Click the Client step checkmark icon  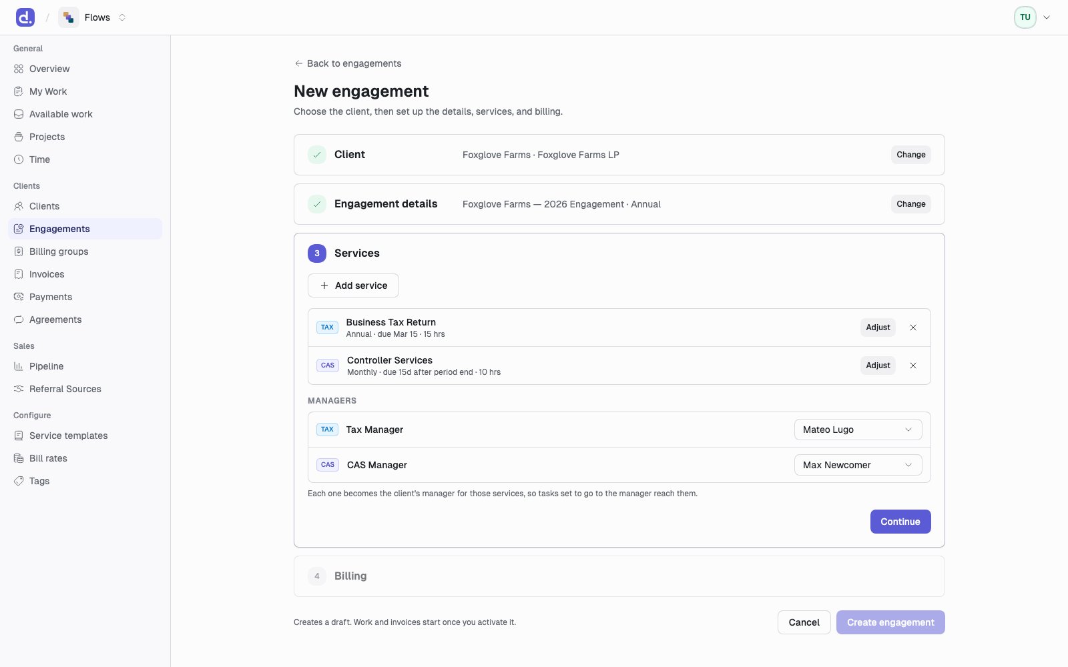click(x=317, y=155)
